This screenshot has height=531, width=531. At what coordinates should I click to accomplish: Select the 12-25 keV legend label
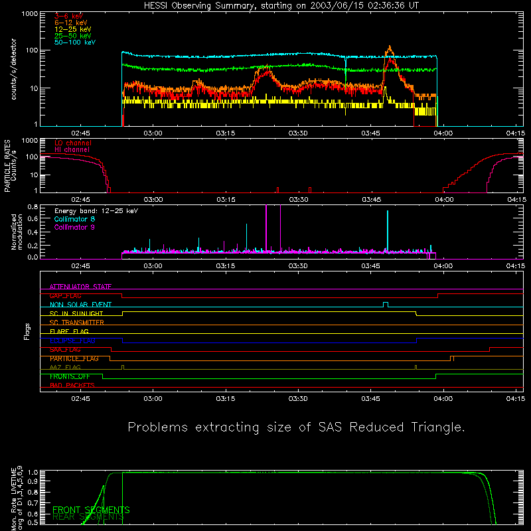coord(73,29)
